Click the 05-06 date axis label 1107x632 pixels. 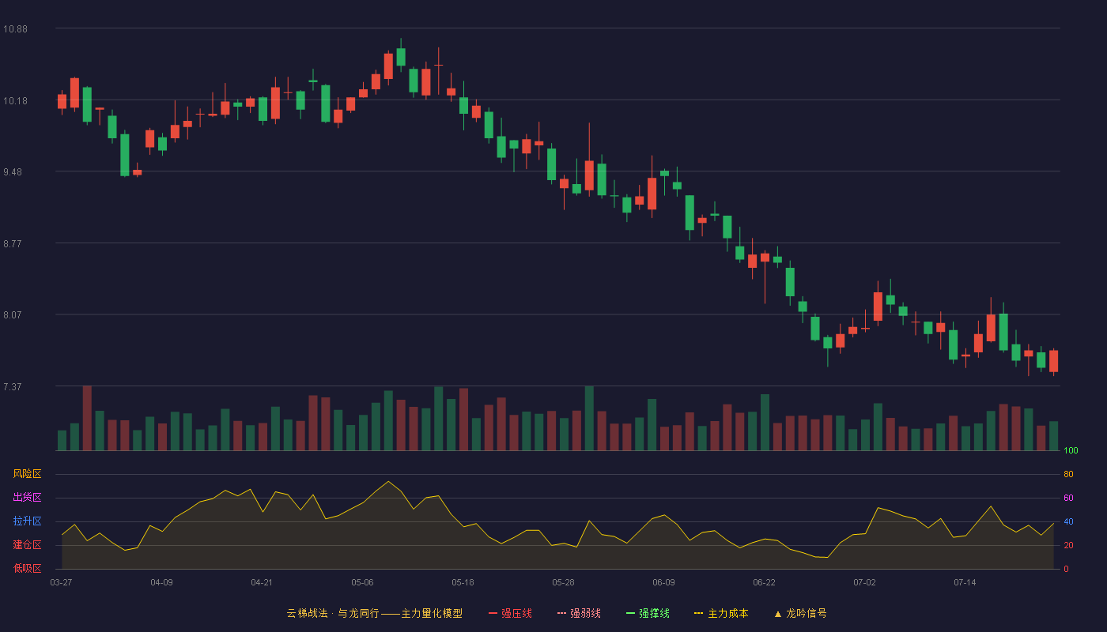(362, 582)
